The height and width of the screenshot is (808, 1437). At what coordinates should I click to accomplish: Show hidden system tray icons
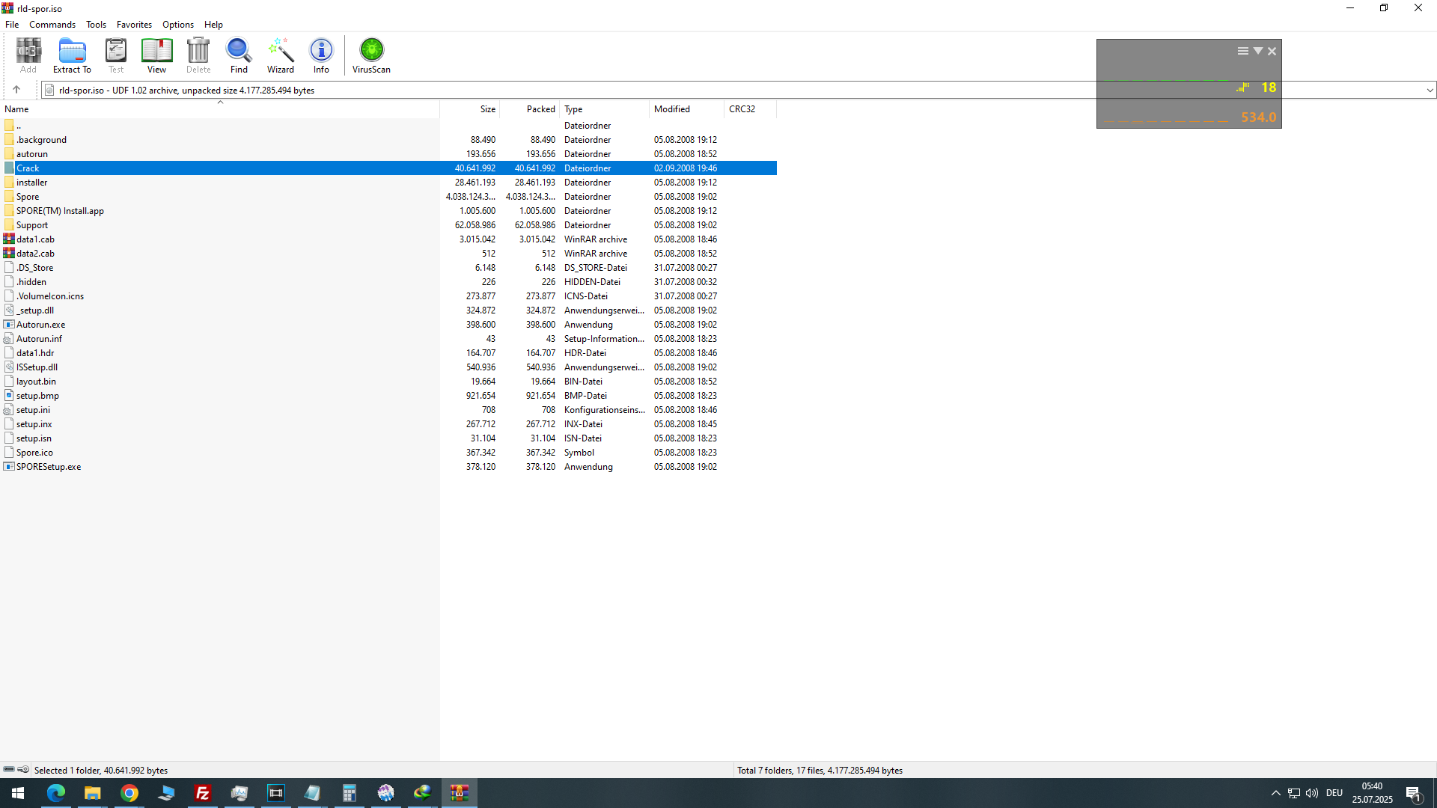click(x=1275, y=793)
